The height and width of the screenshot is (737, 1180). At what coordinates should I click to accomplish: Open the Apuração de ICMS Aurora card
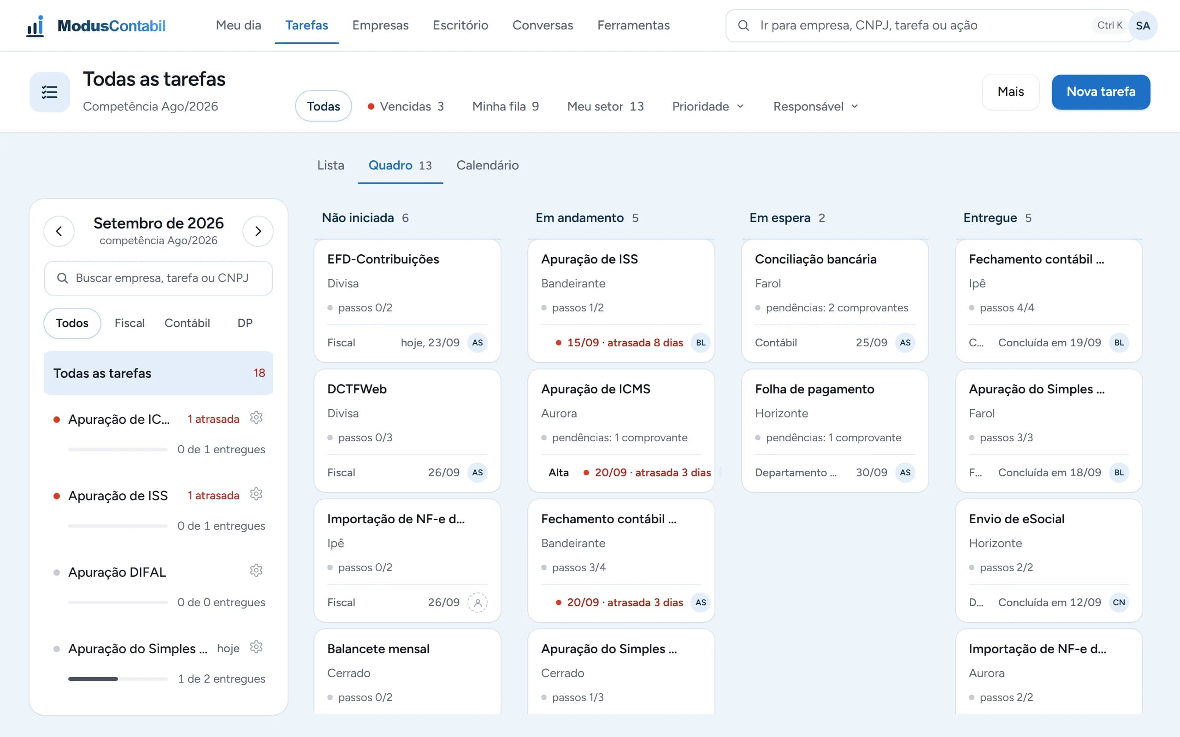621,430
